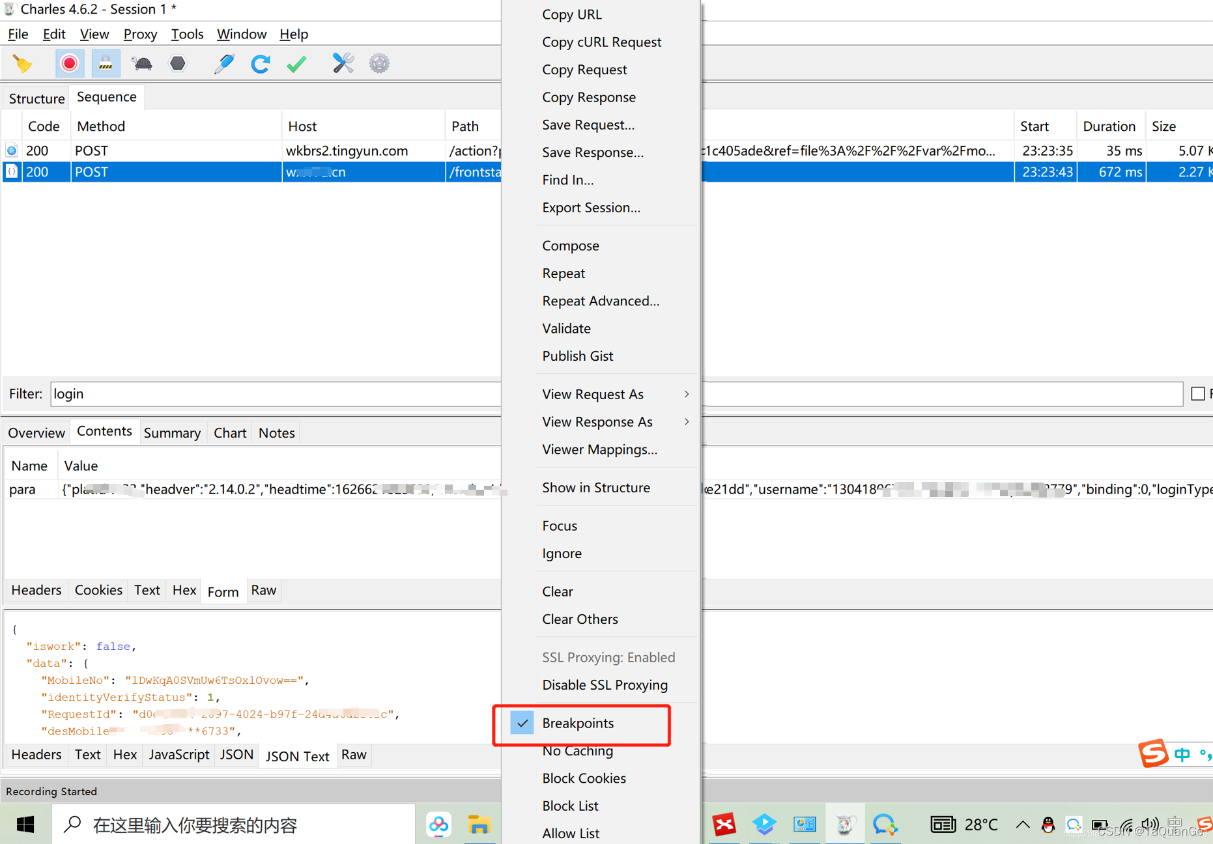The image size is (1213, 844).
Task: Click the 28°C weather widget
Action: (964, 825)
